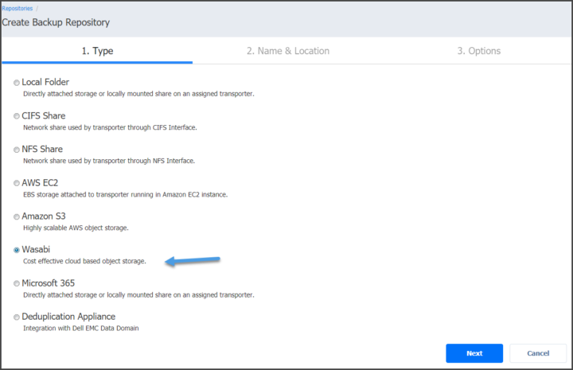The height and width of the screenshot is (370, 573).
Task: Click 'Network share used by transporter through NFS Interface' text
Action: tap(109, 161)
